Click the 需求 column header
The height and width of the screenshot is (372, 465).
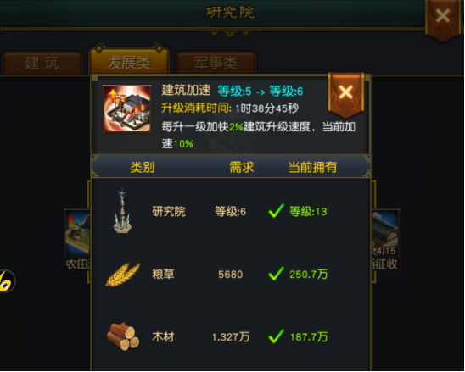click(242, 167)
